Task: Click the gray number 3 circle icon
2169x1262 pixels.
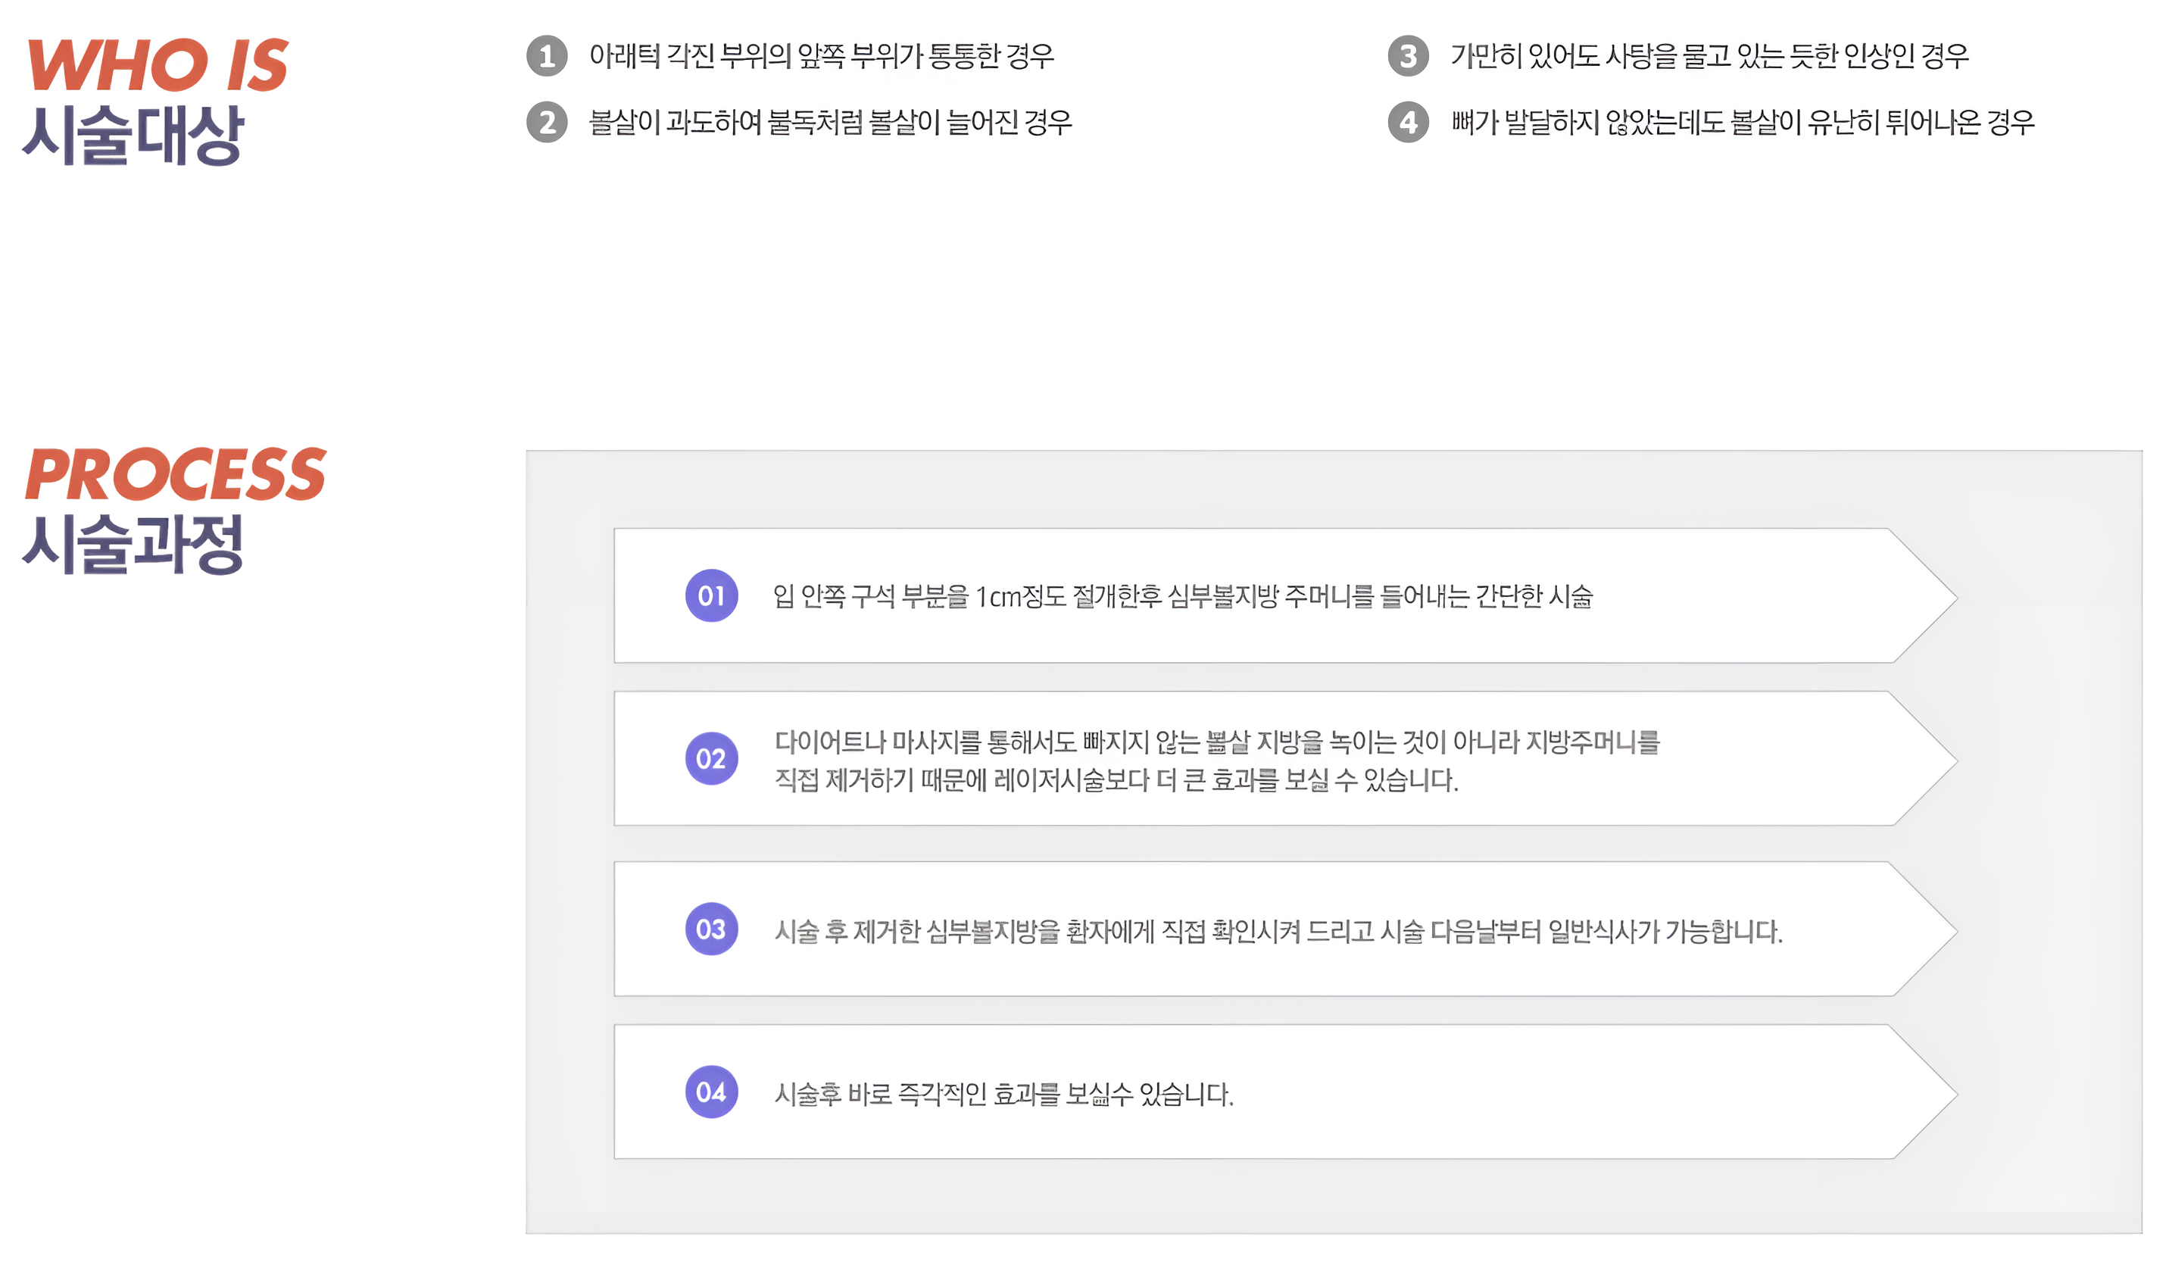Action: click(x=1408, y=56)
